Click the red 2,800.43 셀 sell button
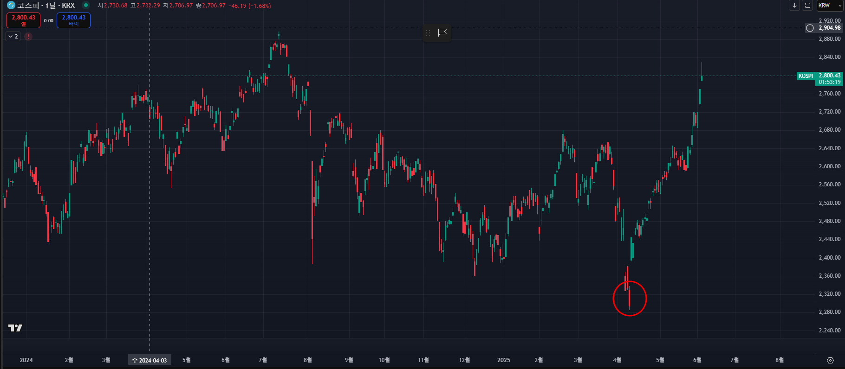Screen dimensions: 845x369 pyautogui.click(x=23, y=20)
